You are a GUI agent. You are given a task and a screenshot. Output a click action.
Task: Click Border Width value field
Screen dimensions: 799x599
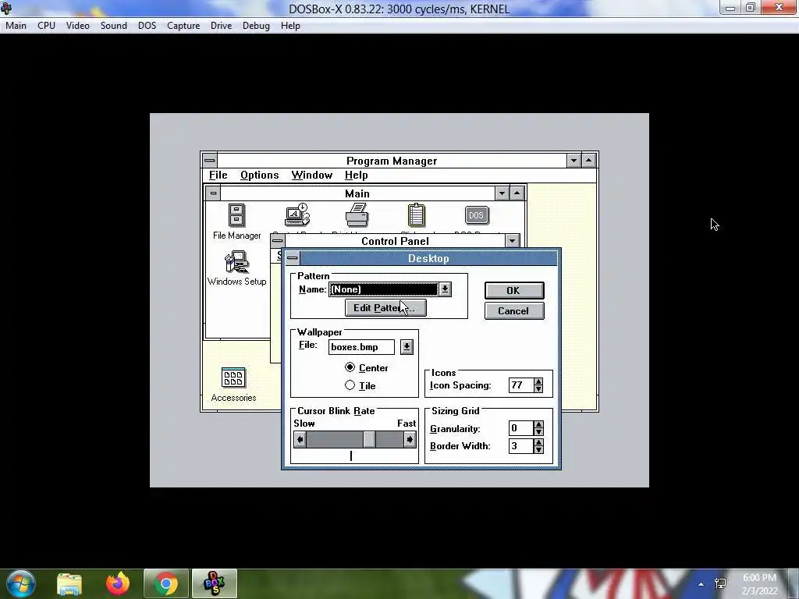click(520, 446)
